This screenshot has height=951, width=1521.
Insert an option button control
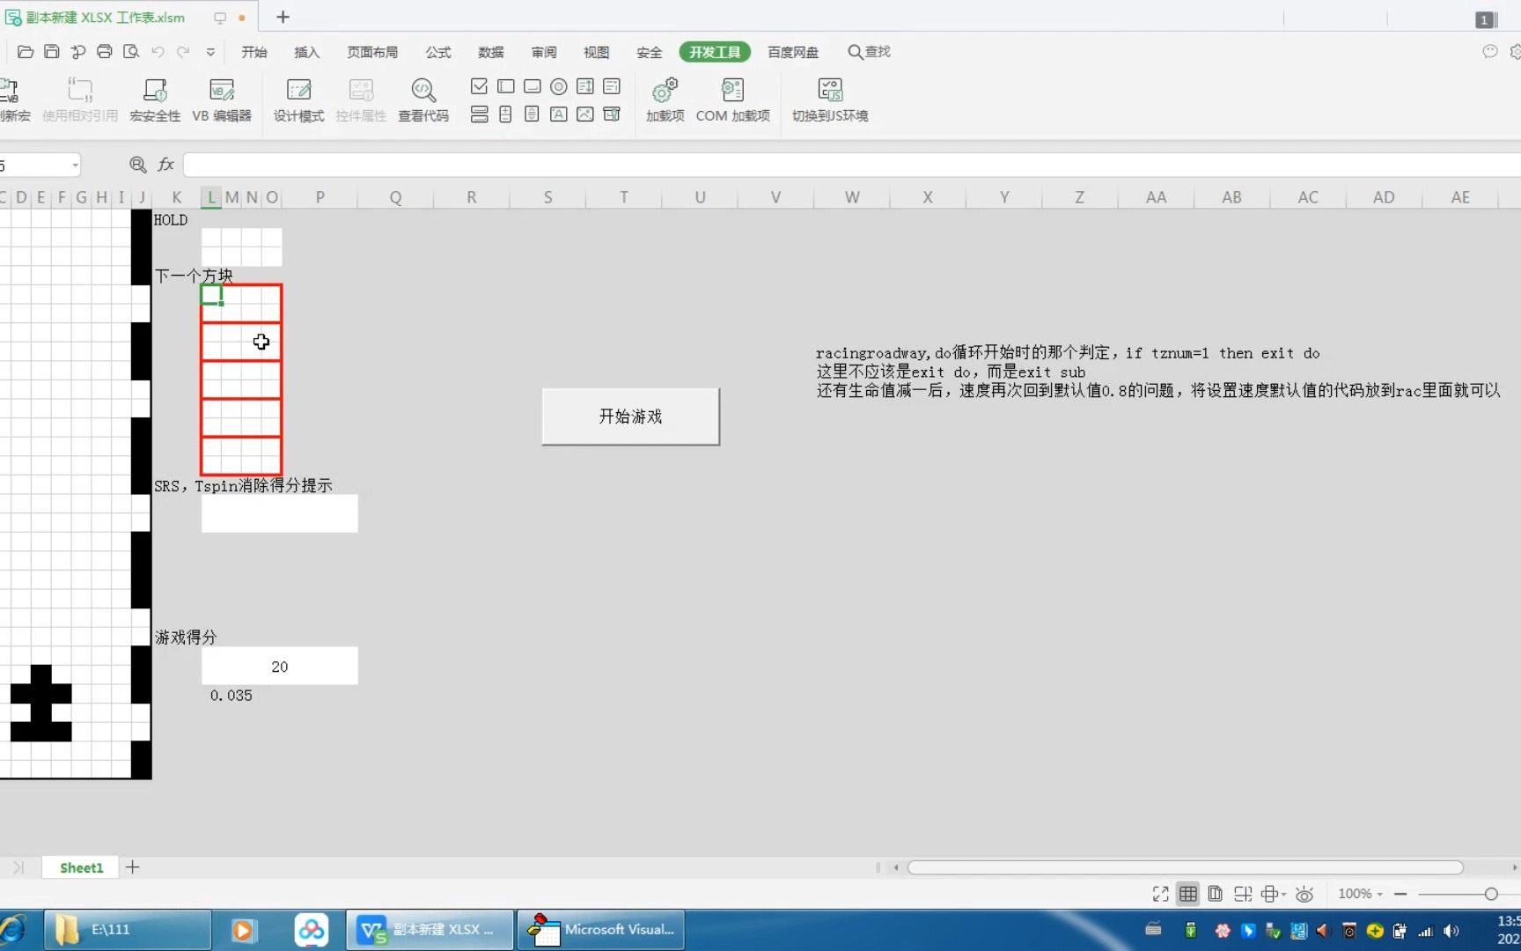coord(558,86)
